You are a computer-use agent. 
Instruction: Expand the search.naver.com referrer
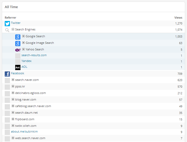pyautogui.click(x=13, y=80)
